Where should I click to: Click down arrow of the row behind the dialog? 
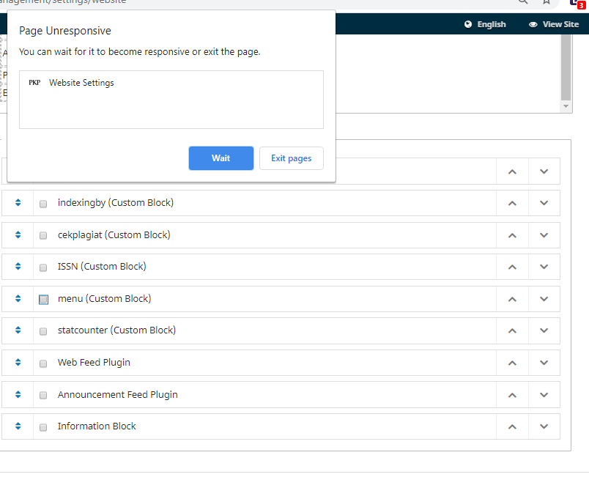point(544,171)
